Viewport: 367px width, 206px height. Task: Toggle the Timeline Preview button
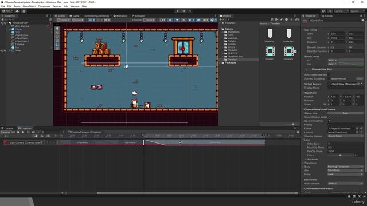click(5, 132)
